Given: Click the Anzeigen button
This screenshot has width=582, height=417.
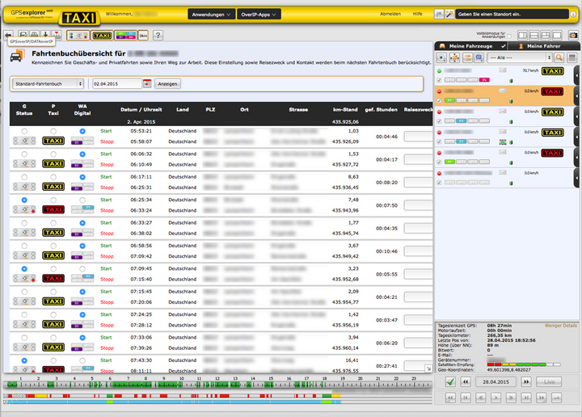Looking at the screenshot, I should (x=167, y=84).
